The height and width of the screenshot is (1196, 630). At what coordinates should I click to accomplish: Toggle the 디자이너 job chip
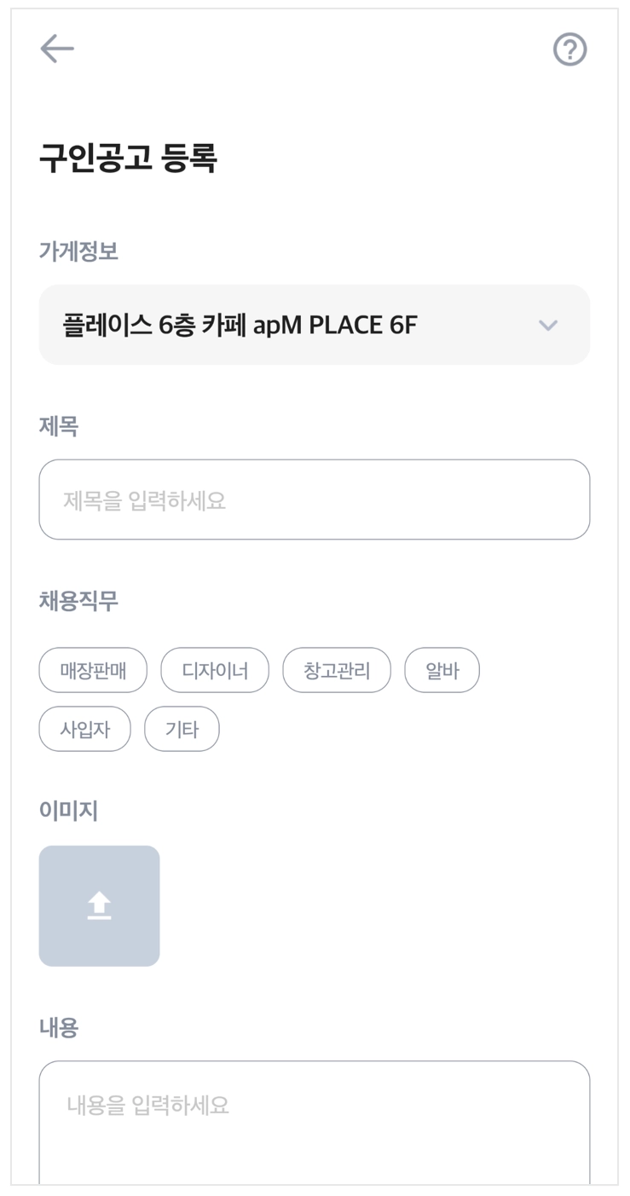click(215, 670)
